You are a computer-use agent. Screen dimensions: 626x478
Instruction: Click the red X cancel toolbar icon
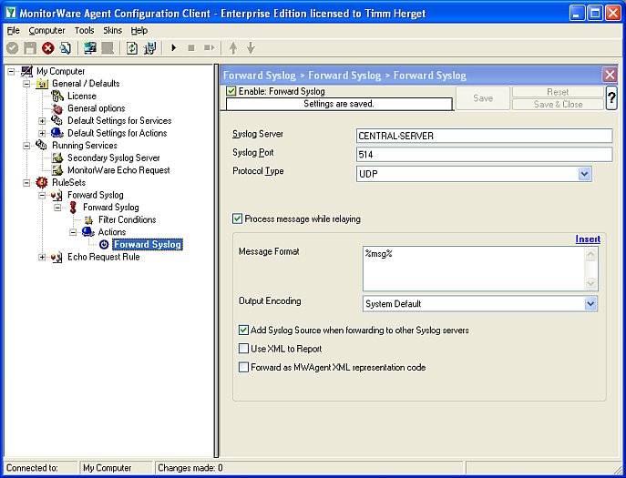click(48, 48)
